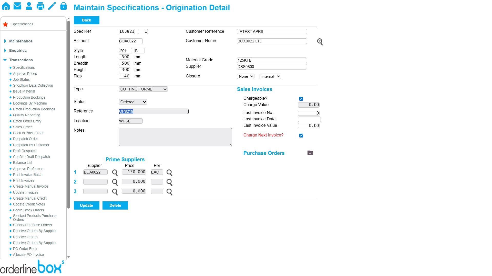Open the Purchase Orders folder icon
Image resolution: width=492 pixels, height=276 pixels.
point(310,153)
